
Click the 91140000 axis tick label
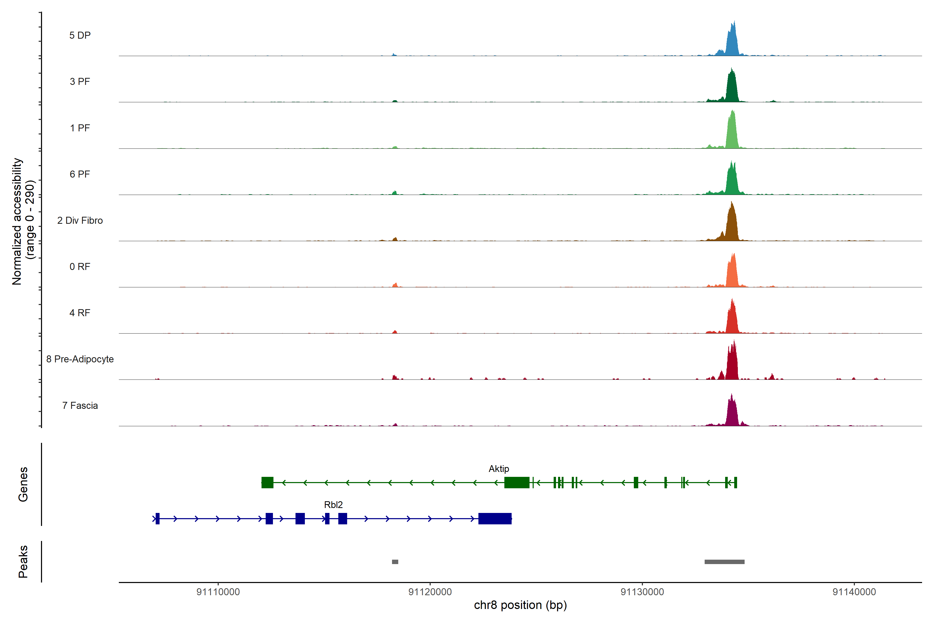[854, 592]
